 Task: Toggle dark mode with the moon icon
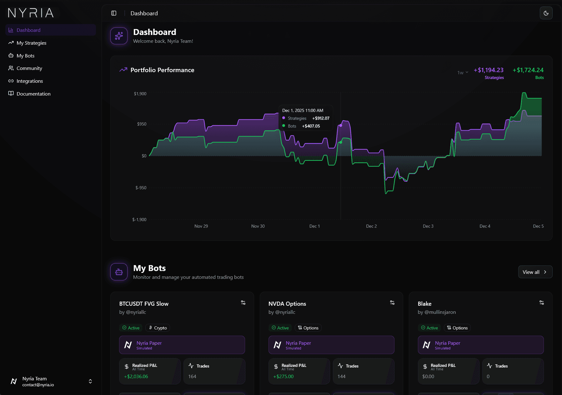pos(546,13)
